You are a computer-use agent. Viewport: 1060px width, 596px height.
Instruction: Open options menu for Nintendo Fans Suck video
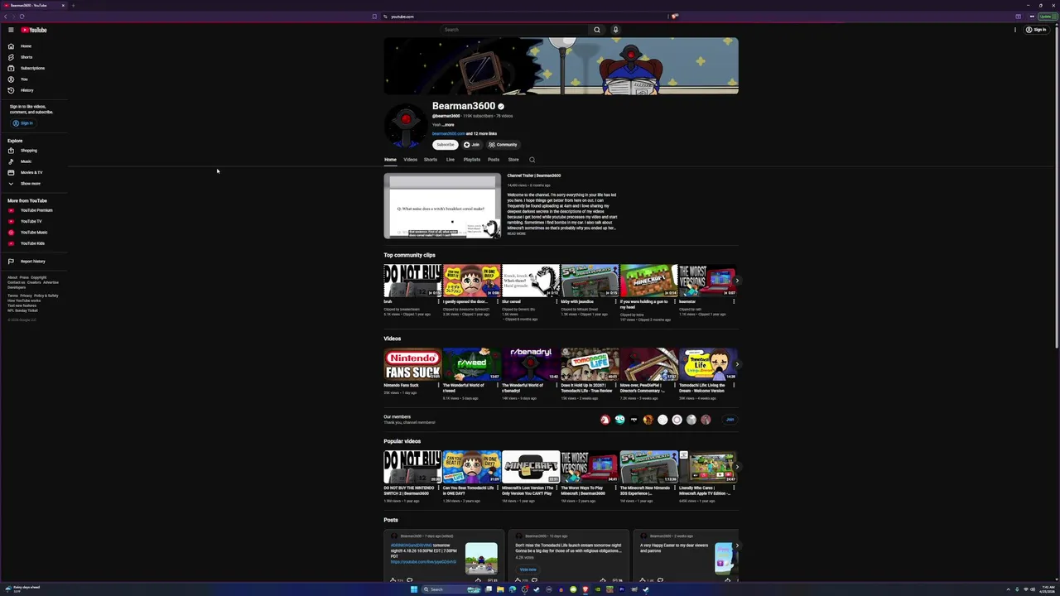click(x=438, y=386)
